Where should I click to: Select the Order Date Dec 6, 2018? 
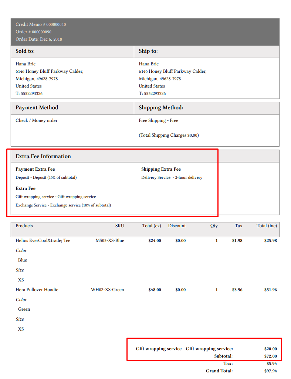(x=38, y=39)
